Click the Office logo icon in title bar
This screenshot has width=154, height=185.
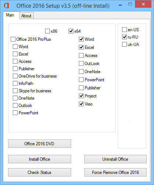6,6
